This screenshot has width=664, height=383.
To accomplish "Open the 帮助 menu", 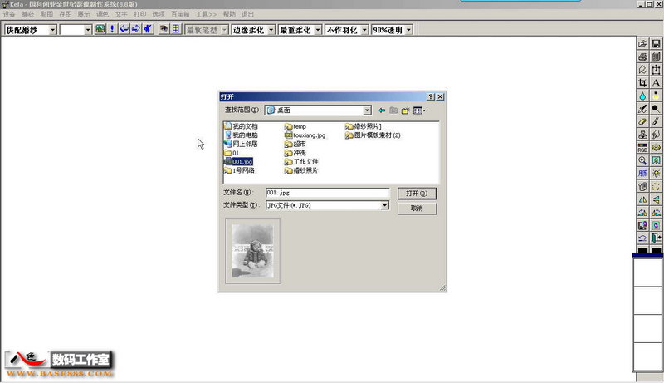I will tap(229, 14).
